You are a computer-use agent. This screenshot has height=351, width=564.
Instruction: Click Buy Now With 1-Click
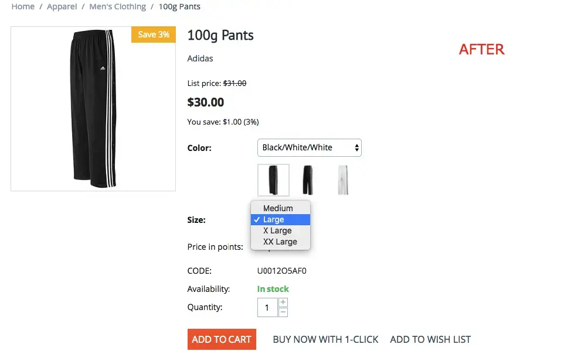[325, 339]
